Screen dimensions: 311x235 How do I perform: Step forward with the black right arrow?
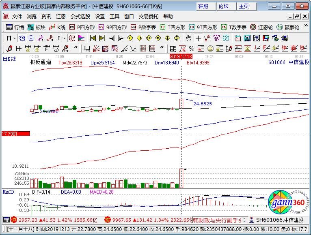[x=121, y=38]
